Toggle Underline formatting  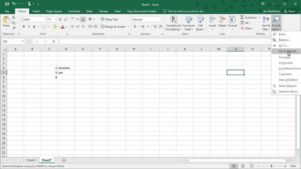coord(34,27)
